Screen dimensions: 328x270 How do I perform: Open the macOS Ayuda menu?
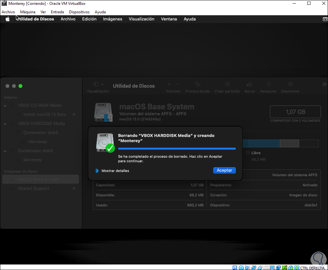point(189,19)
